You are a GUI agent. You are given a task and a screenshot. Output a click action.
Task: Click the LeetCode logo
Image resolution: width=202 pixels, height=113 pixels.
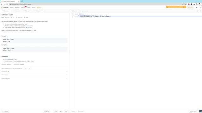pos(5,8)
